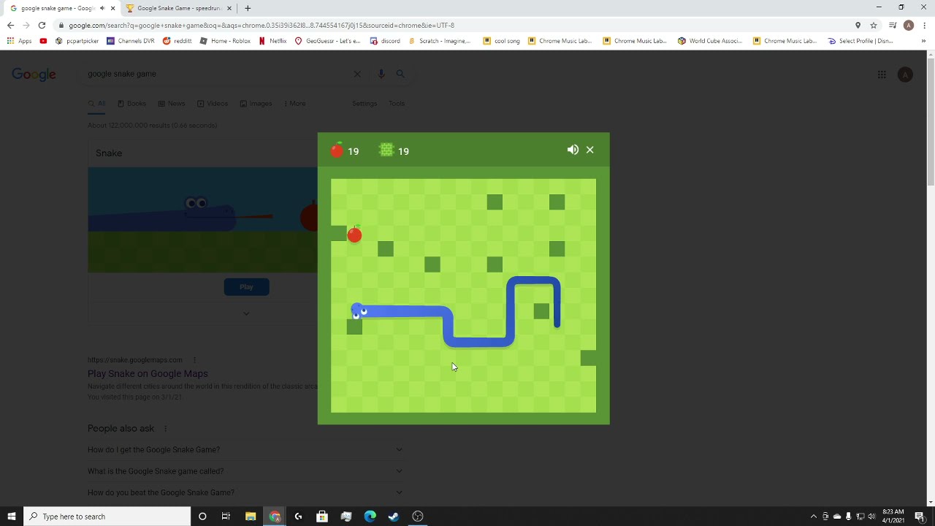Screen dimensions: 935x526
Task: Close the speedrun browser tab
Action: [x=229, y=8]
